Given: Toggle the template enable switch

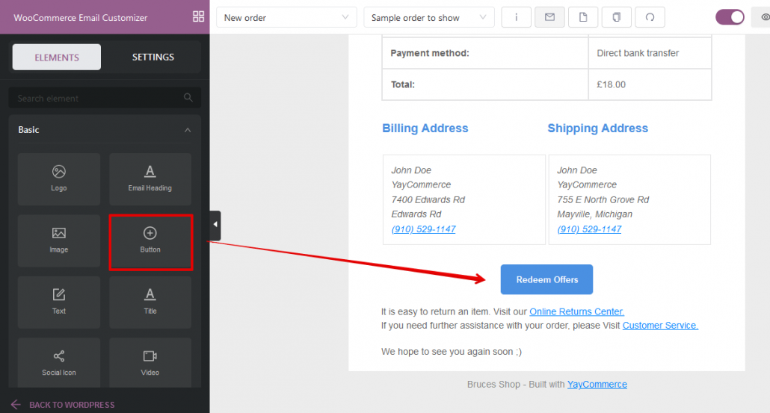Looking at the screenshot, I should pyautogui.click(x=730, y=17).
